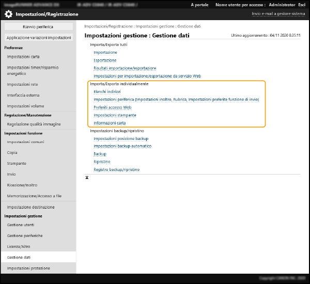Open Impostazioni backup automatico link
This screenshot has height=284, width=310.
(x=122, y=146)
